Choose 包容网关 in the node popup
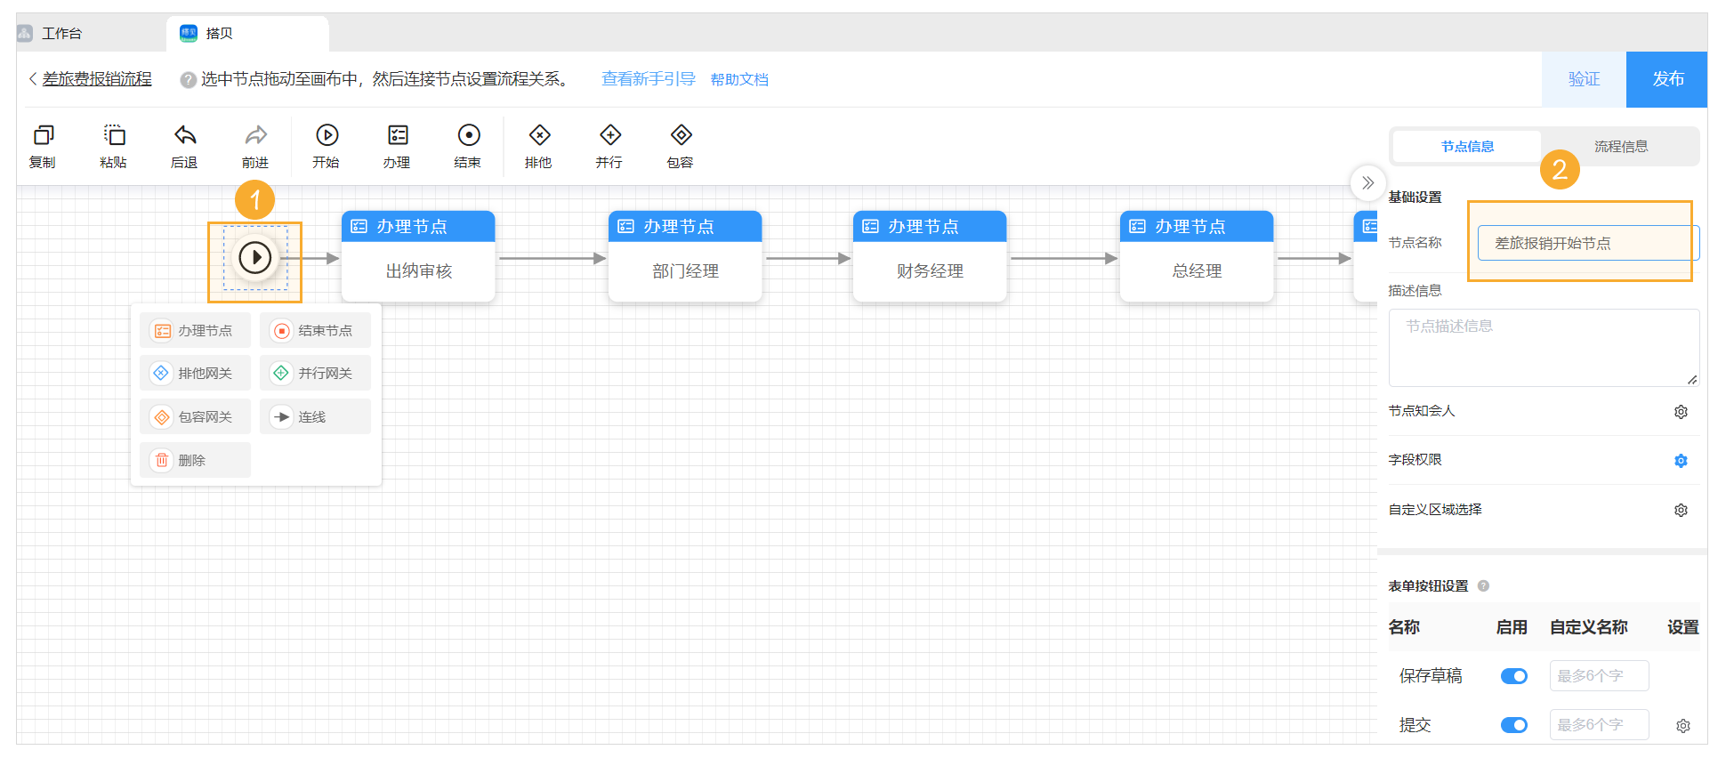The image size is (1734, 766). (x=195, y=417)
